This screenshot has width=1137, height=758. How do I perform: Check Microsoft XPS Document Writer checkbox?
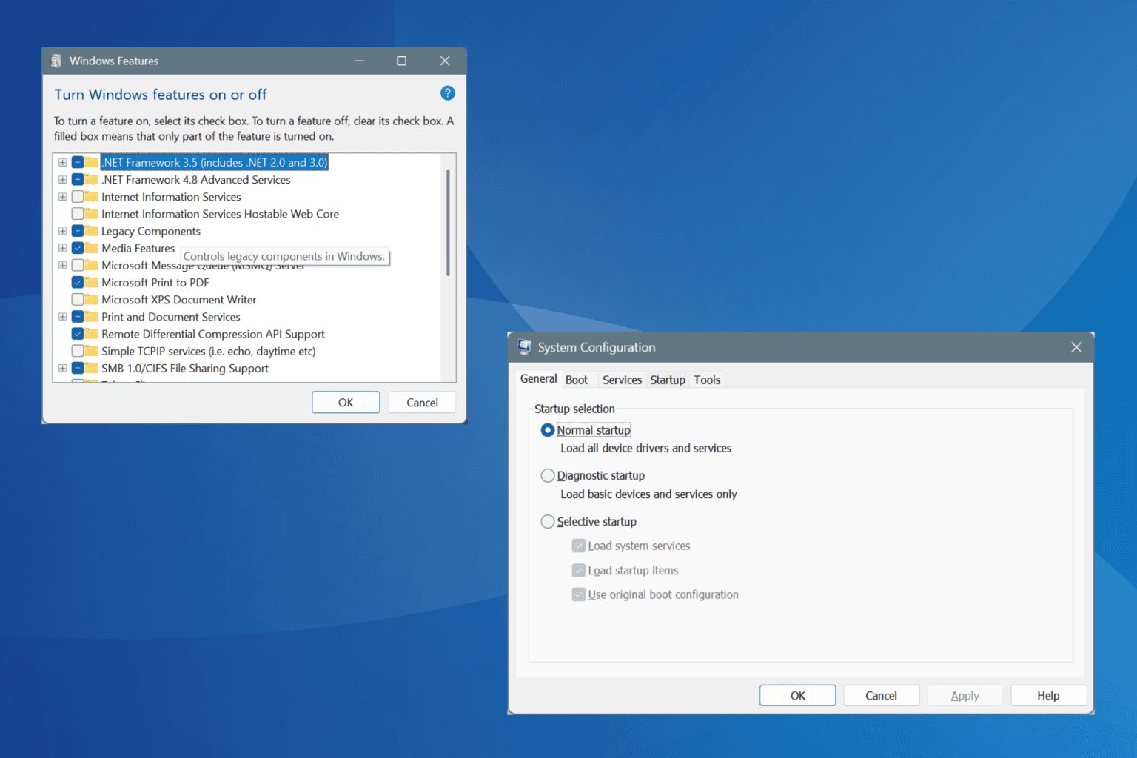tap(78, 299)
